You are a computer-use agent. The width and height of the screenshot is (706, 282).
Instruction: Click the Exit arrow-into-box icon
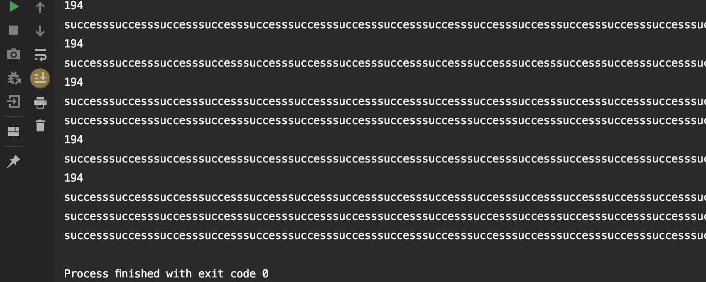click(x=14, y=101)
